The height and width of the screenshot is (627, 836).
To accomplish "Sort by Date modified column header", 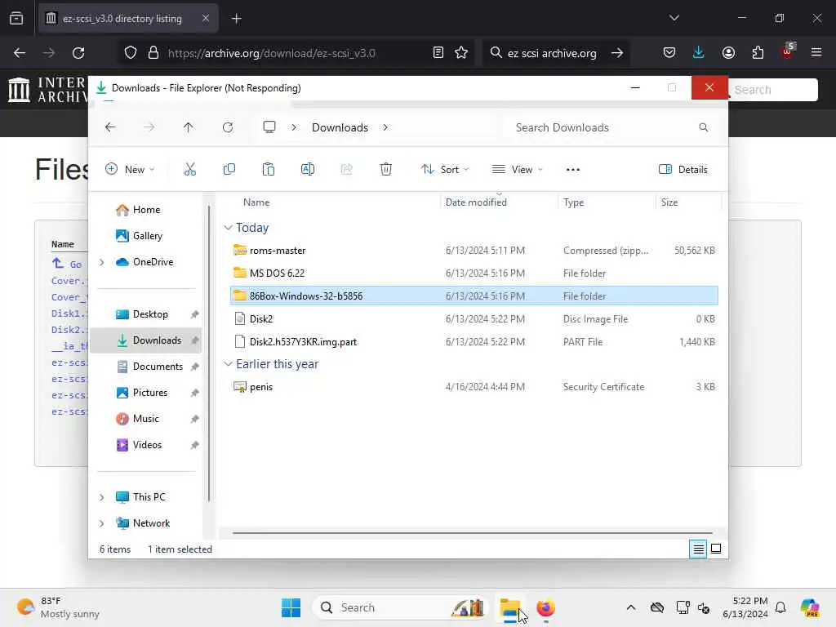I will 476,202.
